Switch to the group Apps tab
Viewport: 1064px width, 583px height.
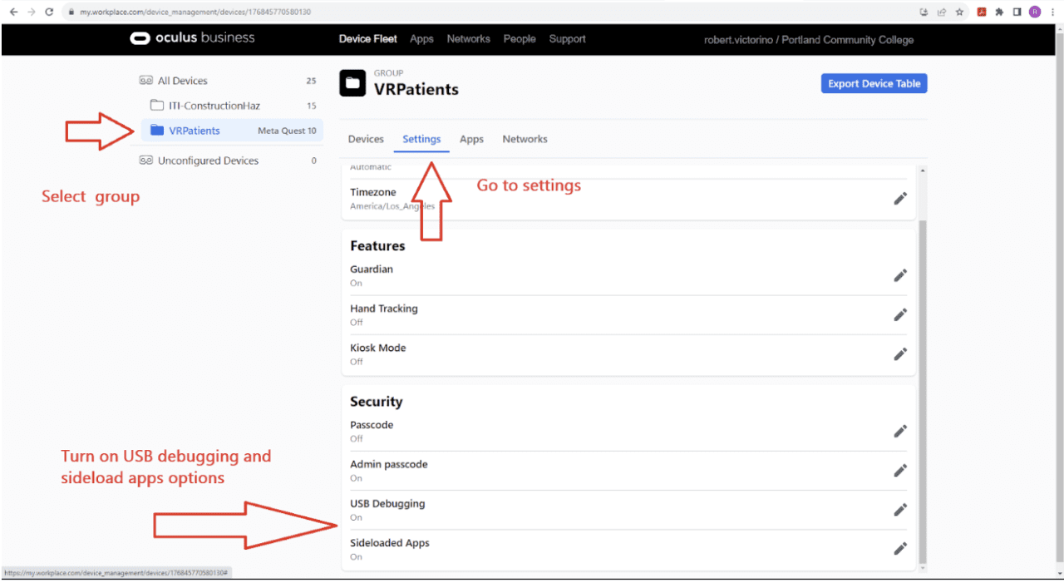pos(471,139)
